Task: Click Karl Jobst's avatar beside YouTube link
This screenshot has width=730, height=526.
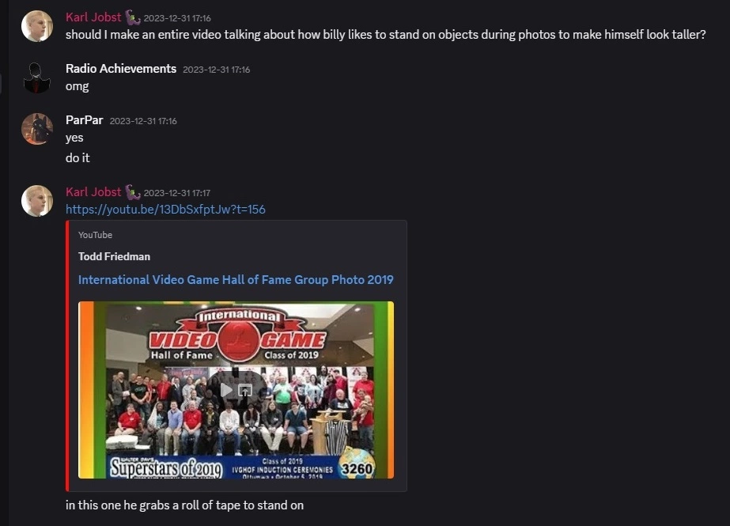Action: tap(37, 201)
